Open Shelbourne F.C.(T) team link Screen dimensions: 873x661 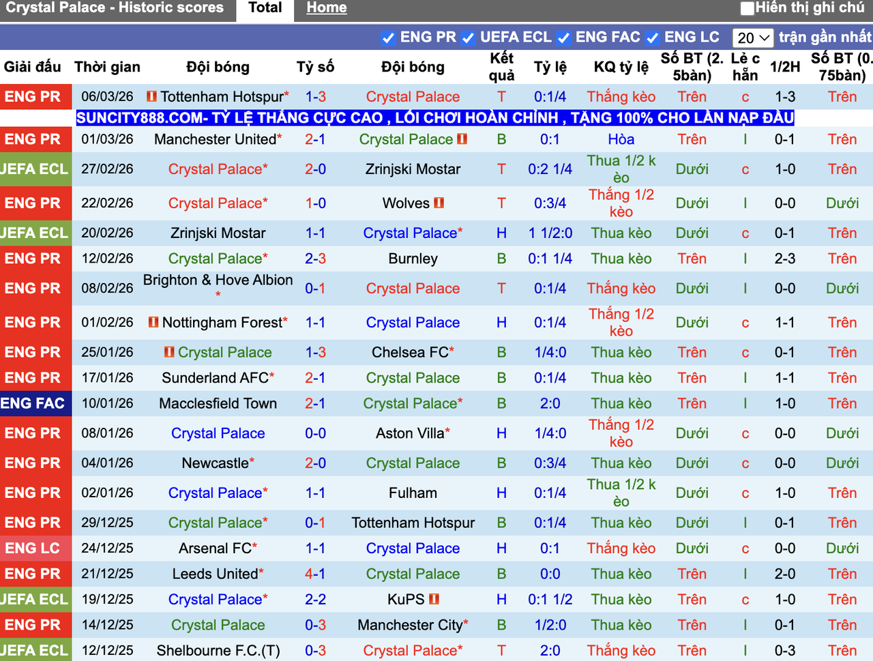(x=218, y=651)
